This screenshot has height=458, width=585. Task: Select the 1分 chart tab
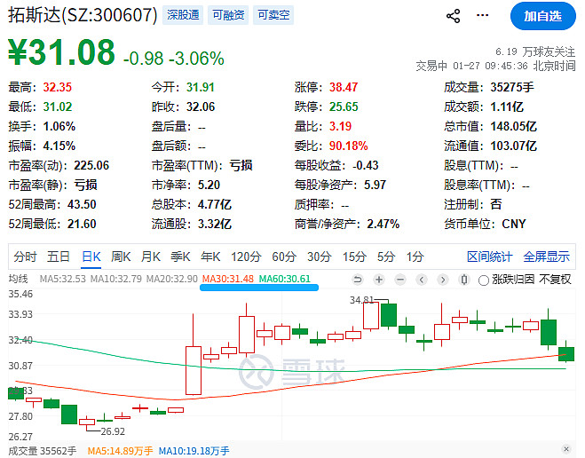click(x=415, y=257)
